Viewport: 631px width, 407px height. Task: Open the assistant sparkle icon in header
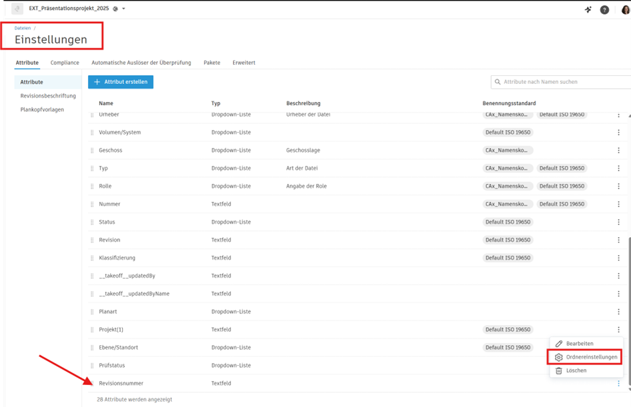[588, 9]
